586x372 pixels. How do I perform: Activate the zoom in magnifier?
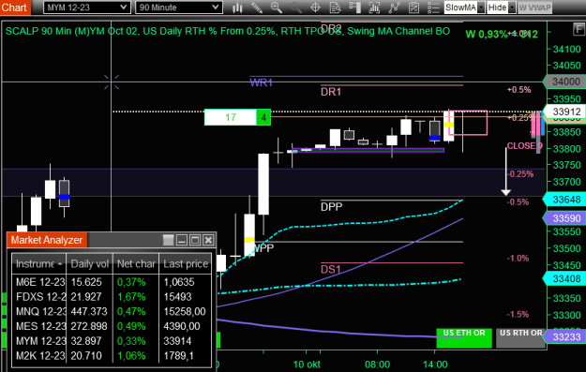[x=277, y=7]
